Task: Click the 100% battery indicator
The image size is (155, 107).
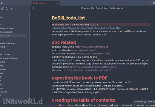Action: click(x=114, y=106)
